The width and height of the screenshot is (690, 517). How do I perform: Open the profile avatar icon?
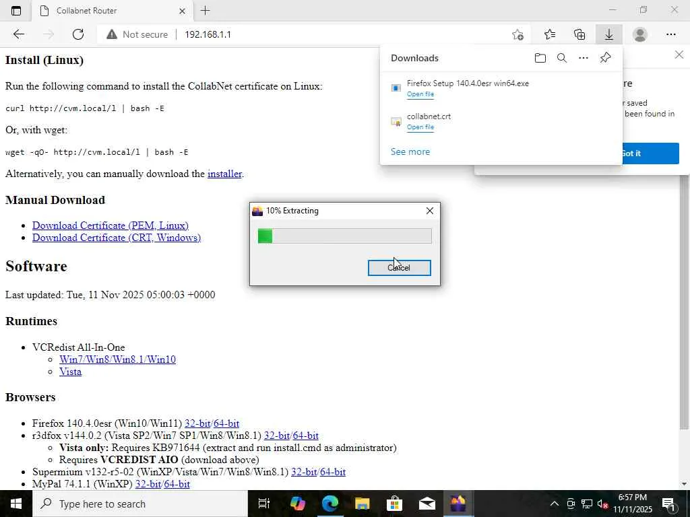point(640,34)
